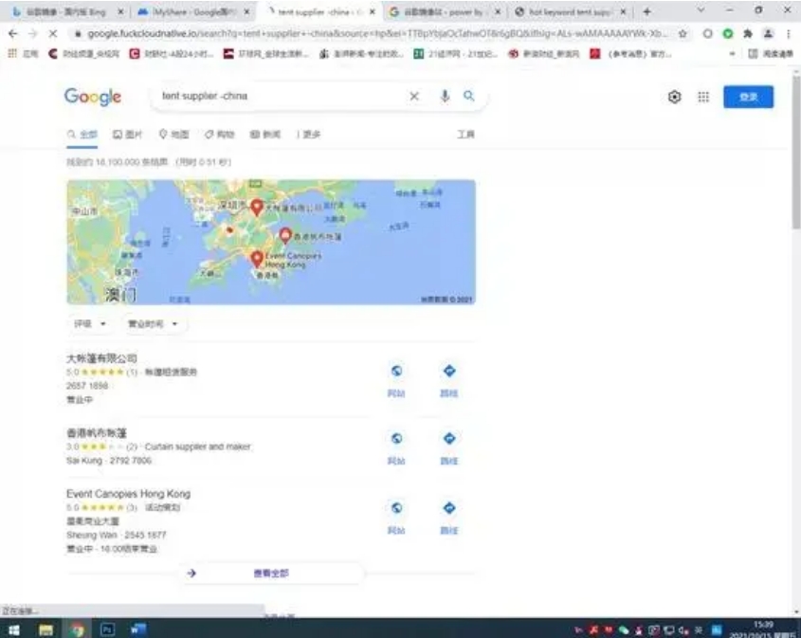Open the tab search chevron
Image resolution: width=801 pixels, height=638 pixels.
point(701,10)
